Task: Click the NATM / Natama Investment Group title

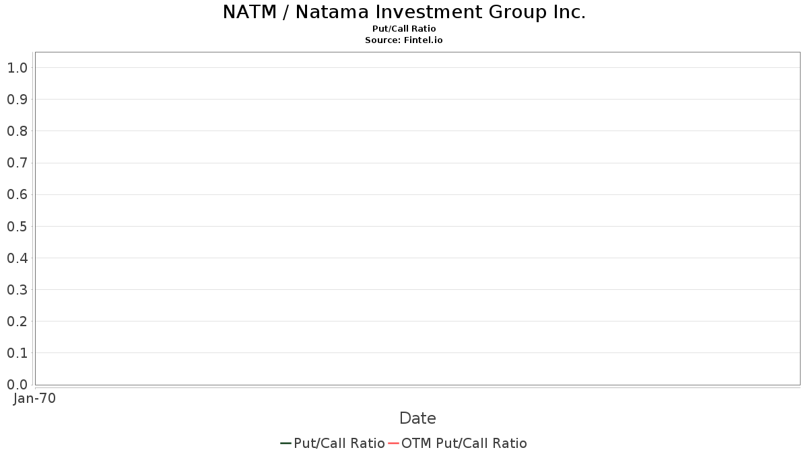Action: click(x=404, y=12)
